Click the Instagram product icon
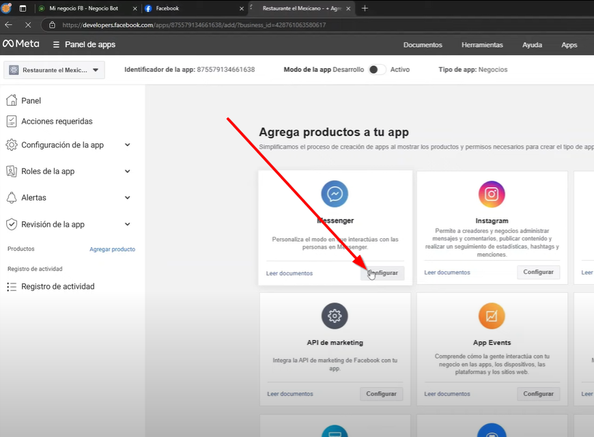The width and height of the screenshot is (594, 437). tap(492, 194)
